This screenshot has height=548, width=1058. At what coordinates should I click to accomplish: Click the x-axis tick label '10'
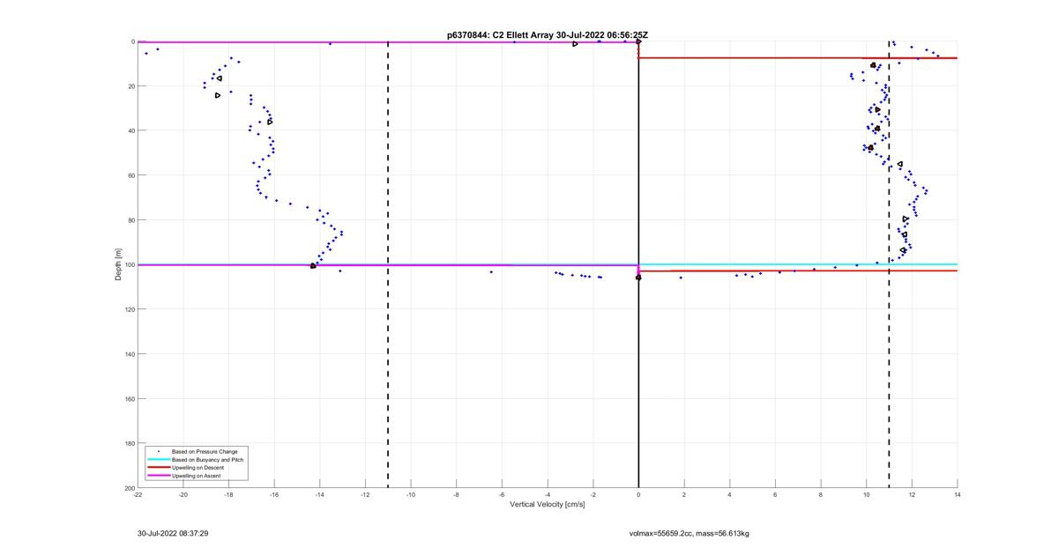[x=867, y=494]
